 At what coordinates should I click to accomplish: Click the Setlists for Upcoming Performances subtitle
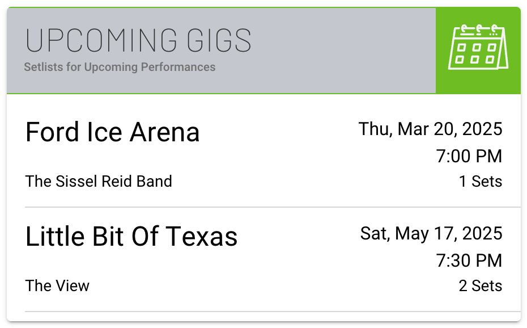pyautogui.click(x=120, y=67)
